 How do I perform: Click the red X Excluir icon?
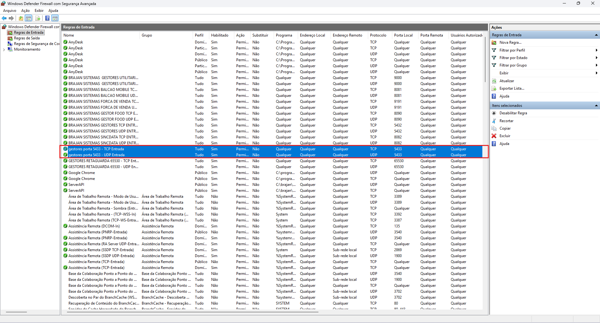[x=494, y=136]
